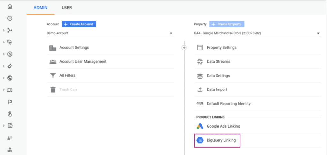Click the Property Settings layout icon
327x155 pixels.
tap(200, 48)
